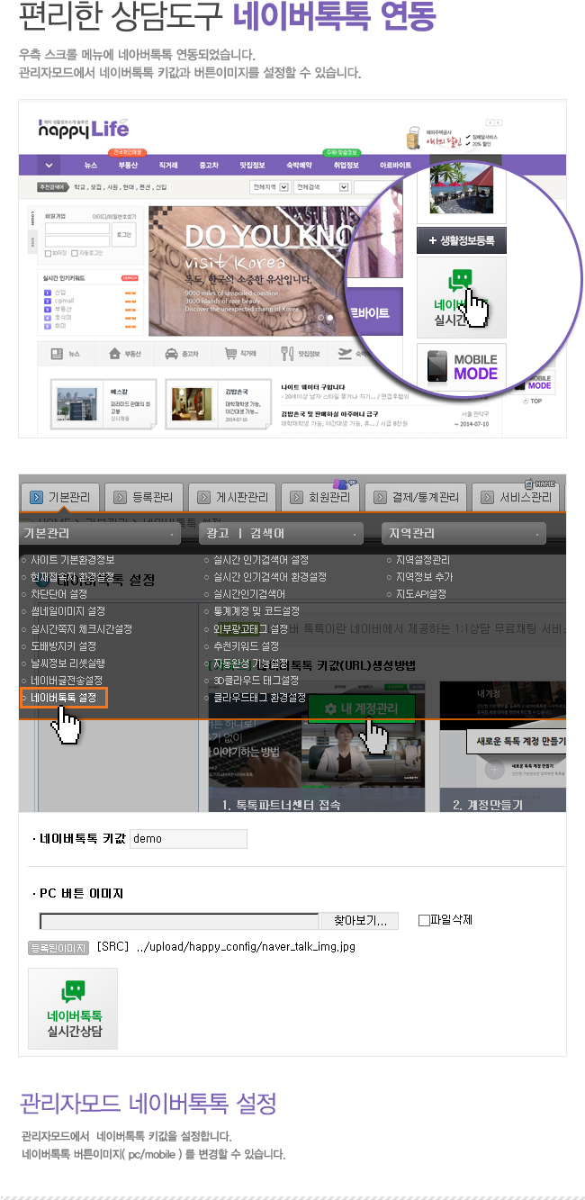Expand the 전체지역 region dropdown
The height and width of the screenshot is (1200, 585).
point(271,187)
